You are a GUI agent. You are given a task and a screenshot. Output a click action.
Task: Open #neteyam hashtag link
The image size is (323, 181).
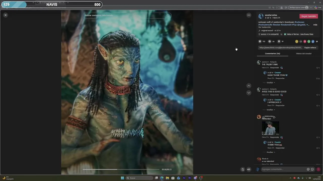tap(300, 22)
